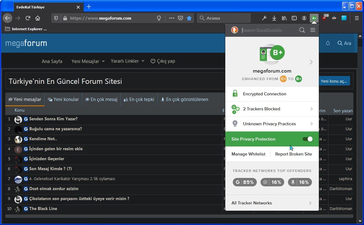The image size is (364, 225).
Task: Click Çıkış yap to log out
Action: point(163,61)
